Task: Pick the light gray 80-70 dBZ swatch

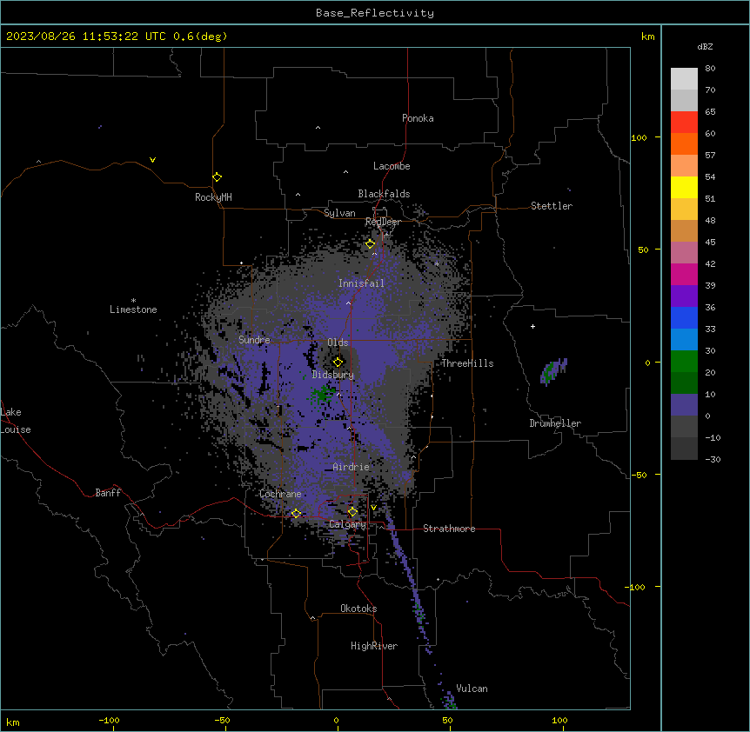Action: (684, 79)
